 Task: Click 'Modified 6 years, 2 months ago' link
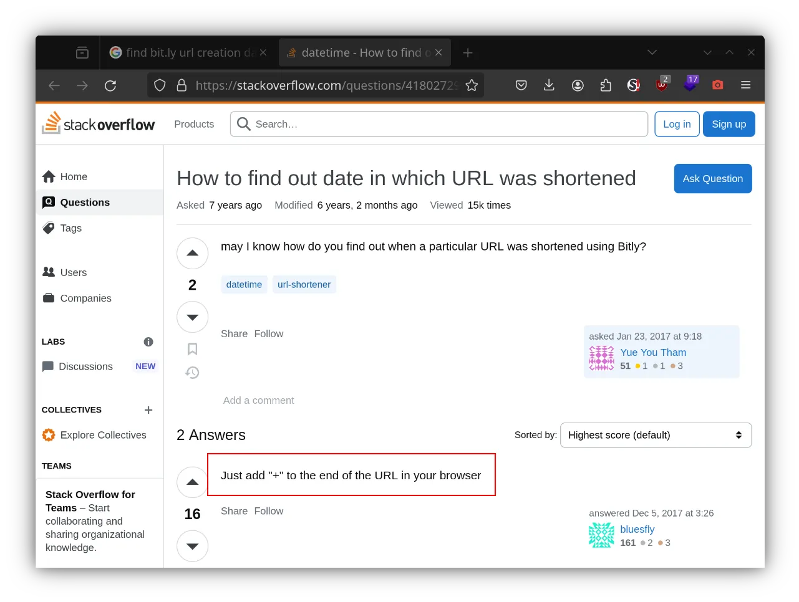click(346, 205)
